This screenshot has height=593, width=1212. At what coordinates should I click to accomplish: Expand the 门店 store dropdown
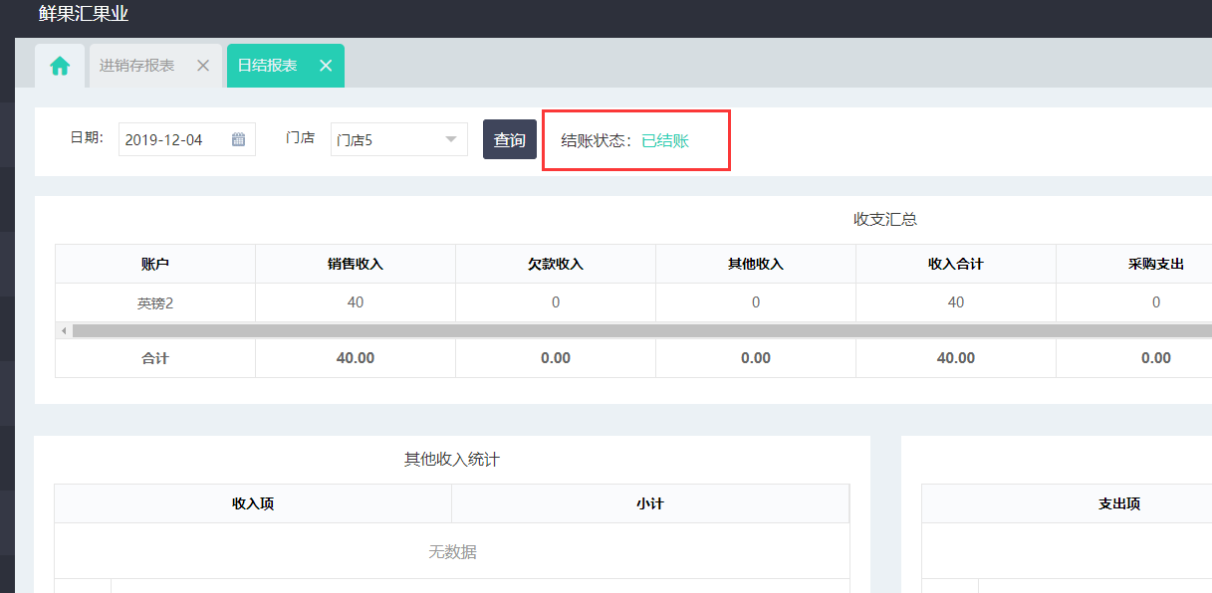click(399, 139)
